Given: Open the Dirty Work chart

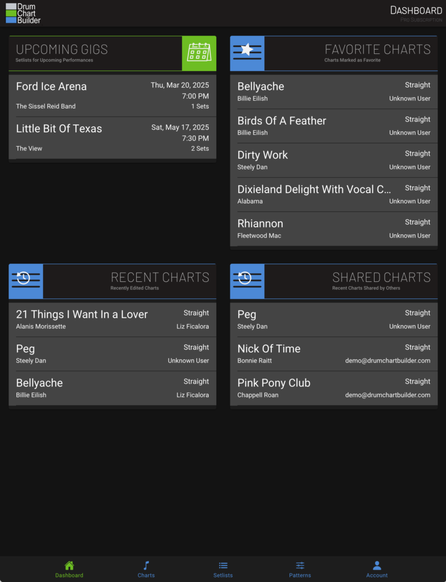Looking at the screenshot, I should tap(334, 160).
